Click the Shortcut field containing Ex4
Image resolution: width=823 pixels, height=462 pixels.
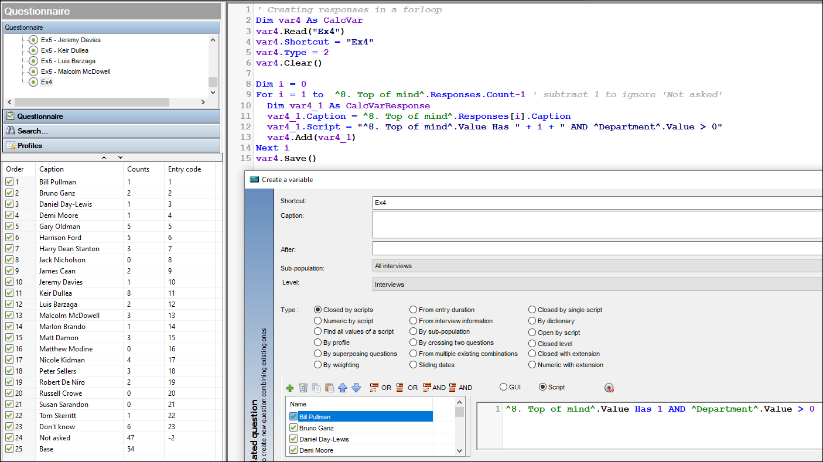tap(597, 203)
